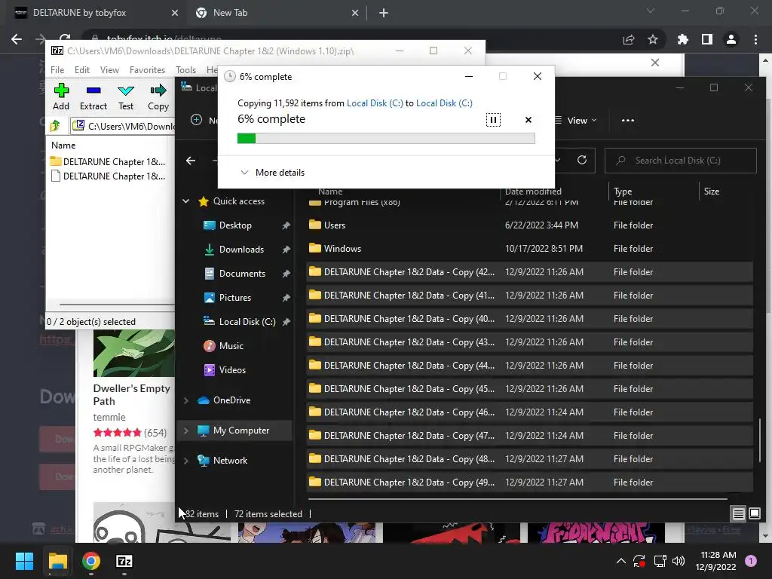This screenshot has height=579, width=772.
Task: Collapse the Quick access tree
Action: tap(186, 201)
